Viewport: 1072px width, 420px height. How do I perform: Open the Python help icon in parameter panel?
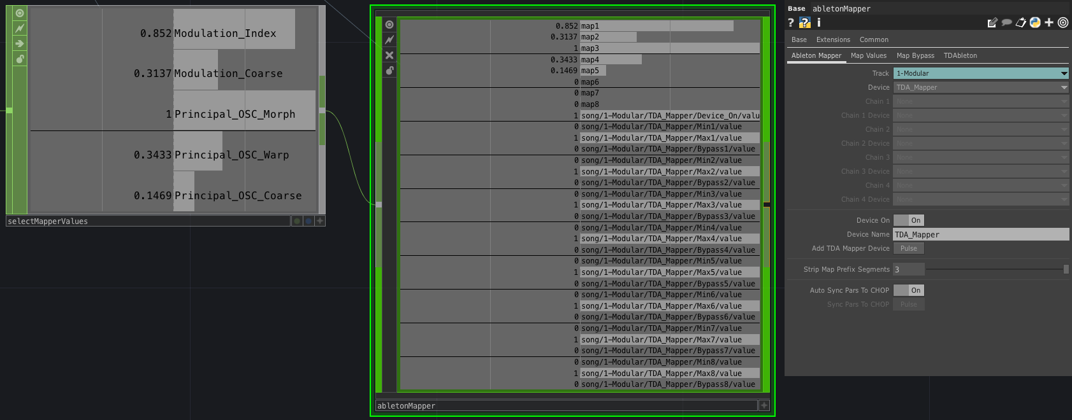[805, 23]
